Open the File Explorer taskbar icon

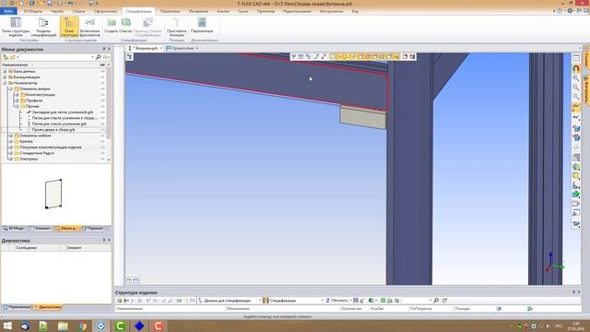(x=63, y=326)
